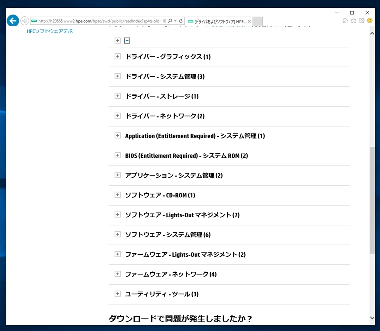The height and width of the screenshot is (331, 380).
Task: Expand ドライバー - ストレージ (1)
Action: click(x=118, y=96)
